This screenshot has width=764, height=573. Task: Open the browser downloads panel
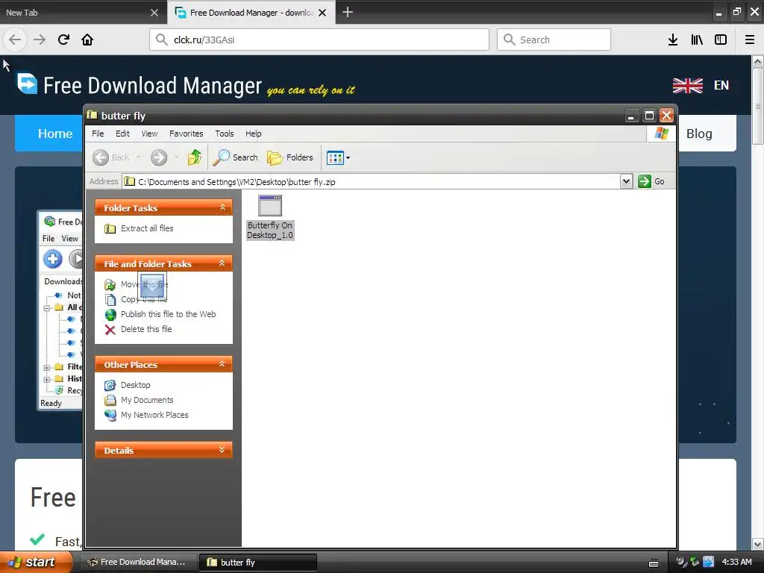point(673,40)
